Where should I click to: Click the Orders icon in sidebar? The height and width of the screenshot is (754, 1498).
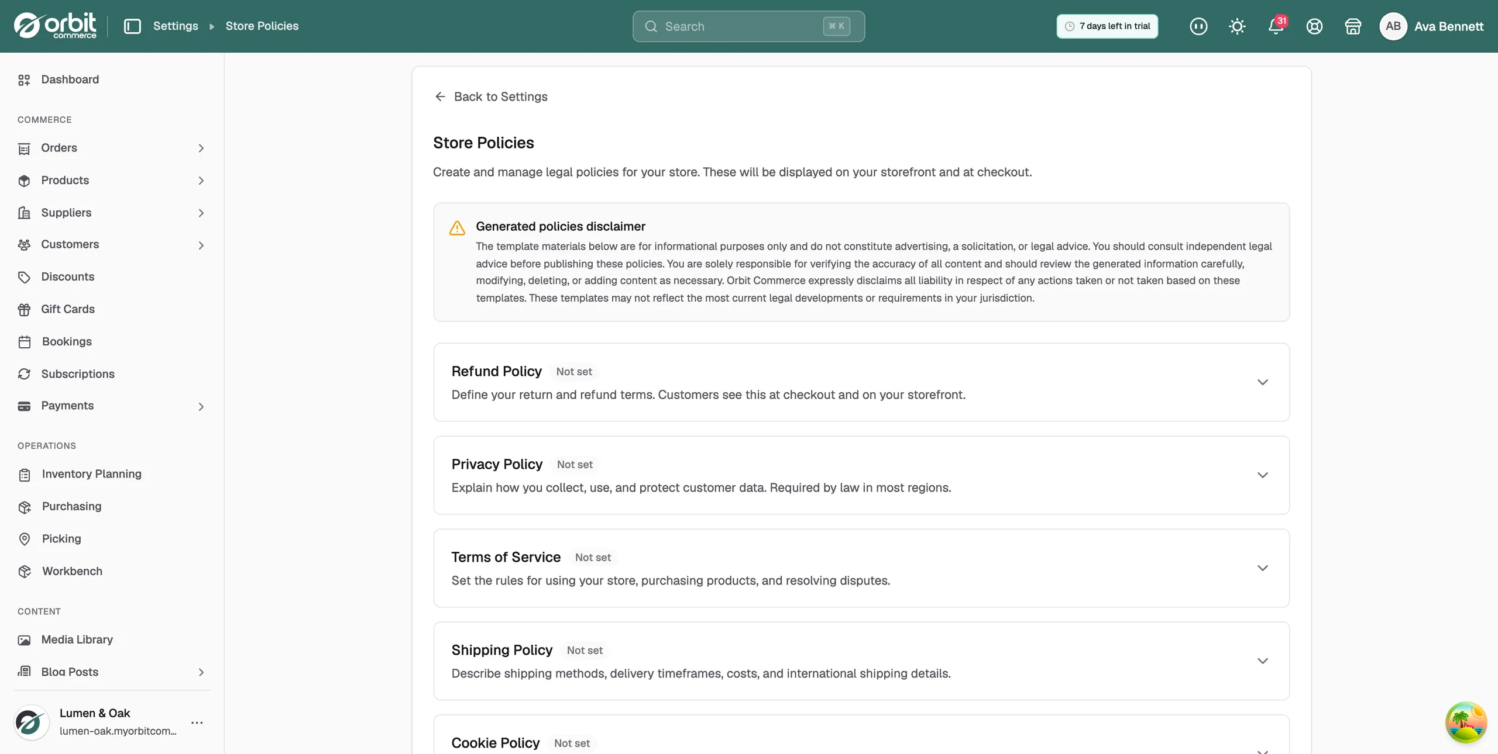[24, 148]
